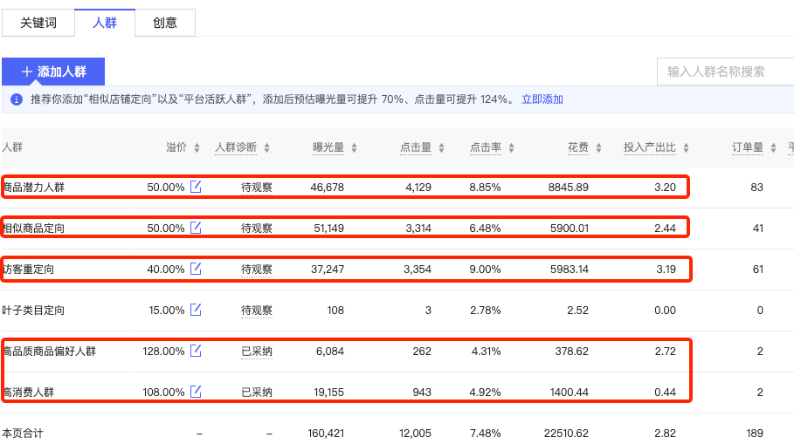Screen dimensions: 794x444
Task: Sort by 投入产出比 column arrows
Action: click(x=687, y=147)
